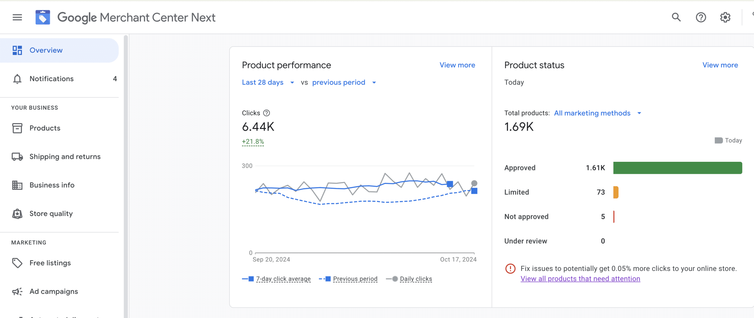Click the Free listings tag icon
The height and width of the screenshot is (318, 754).
click(x=17, y=263)
